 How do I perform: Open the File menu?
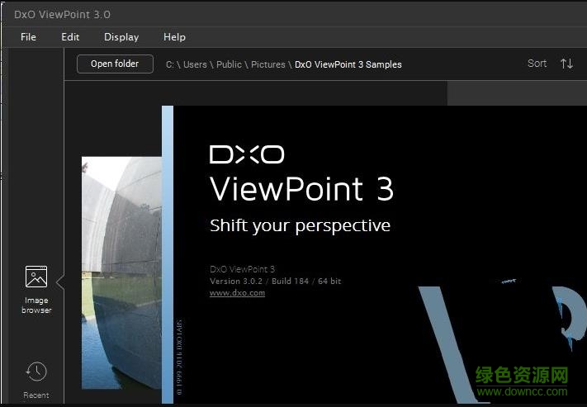coord(28,37)
